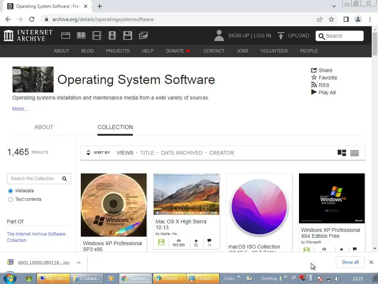Click the Share icon link
The height and width of the screenshot is (284, 378).
[x=322, y=70]
